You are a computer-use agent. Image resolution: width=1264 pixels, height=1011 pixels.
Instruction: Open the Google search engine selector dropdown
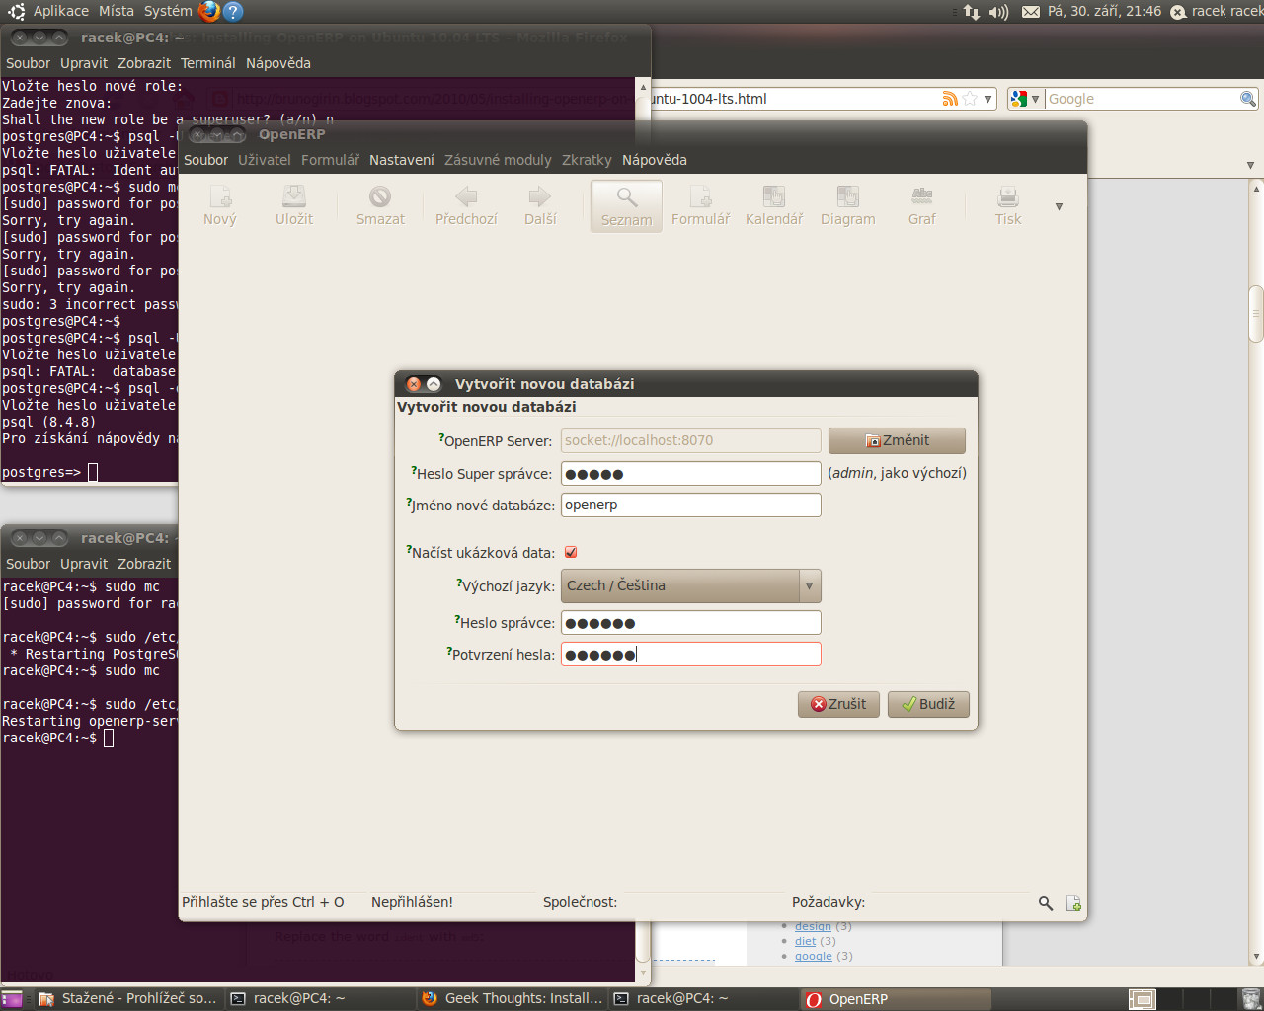coord(1025,99)
